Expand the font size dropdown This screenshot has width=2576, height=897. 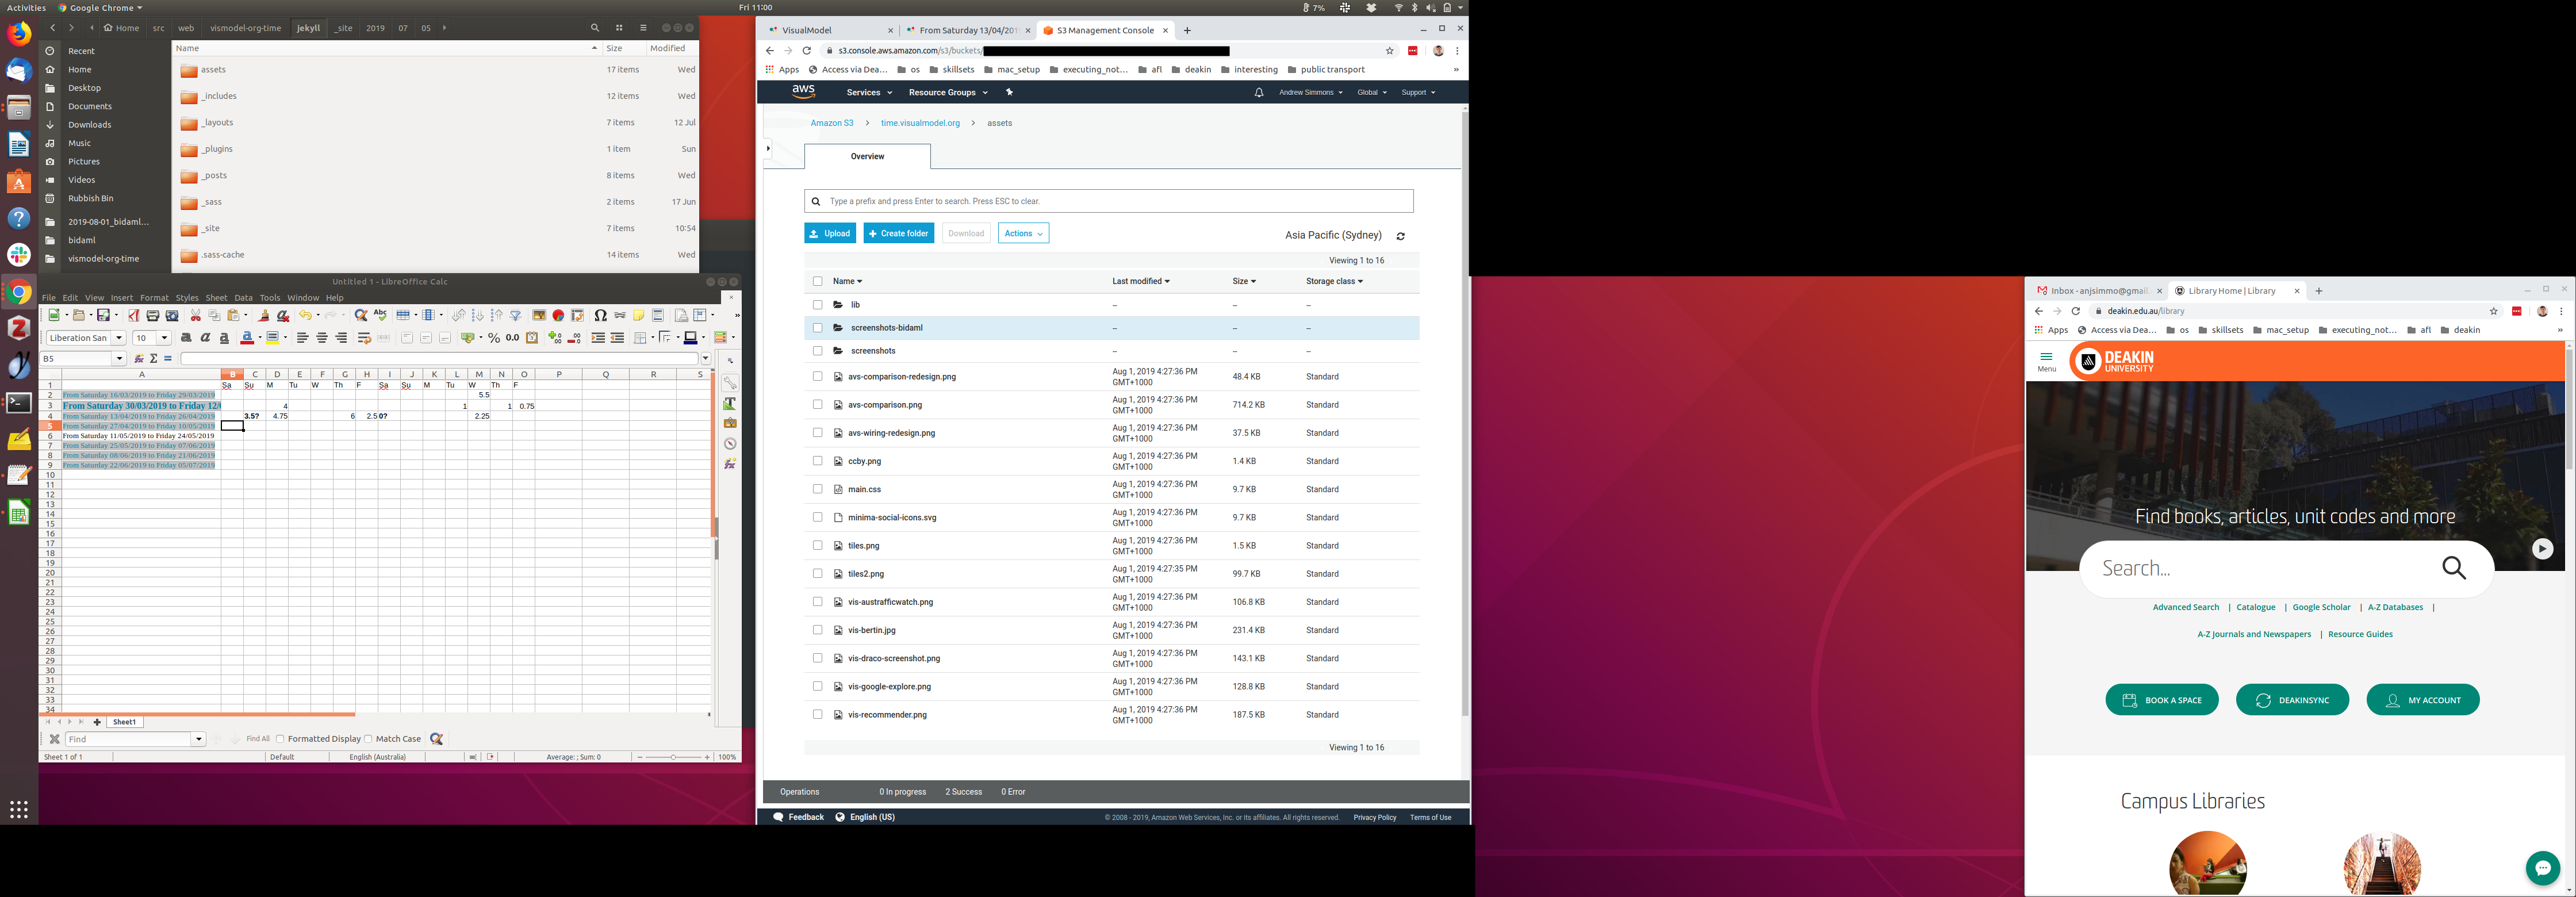(165, 338)
